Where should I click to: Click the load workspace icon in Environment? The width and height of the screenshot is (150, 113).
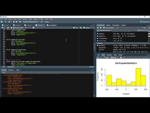point(98,28)
